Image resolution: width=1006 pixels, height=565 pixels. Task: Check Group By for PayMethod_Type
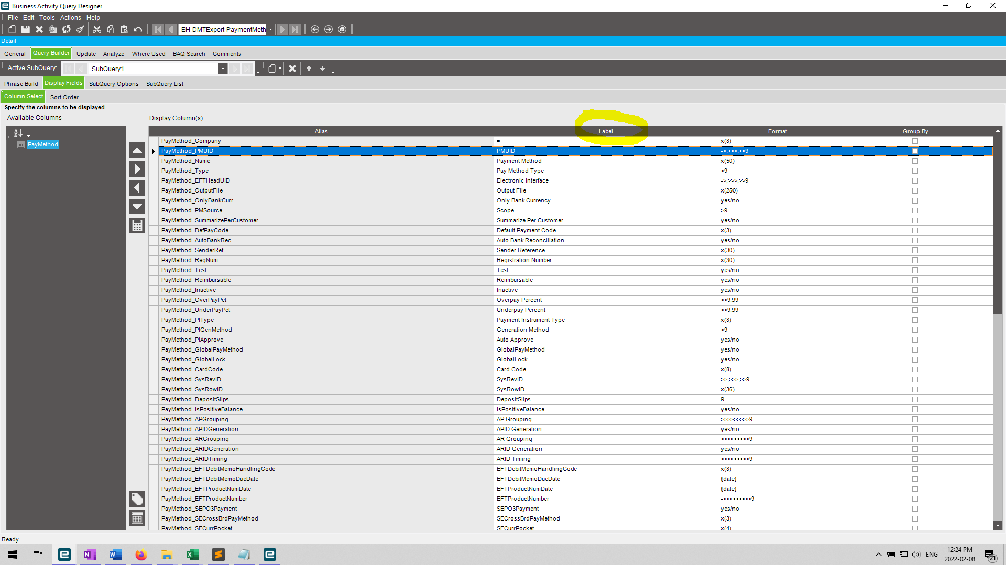915,171
